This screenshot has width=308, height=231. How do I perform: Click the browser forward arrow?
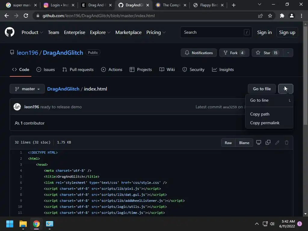[x=16, y=16]
